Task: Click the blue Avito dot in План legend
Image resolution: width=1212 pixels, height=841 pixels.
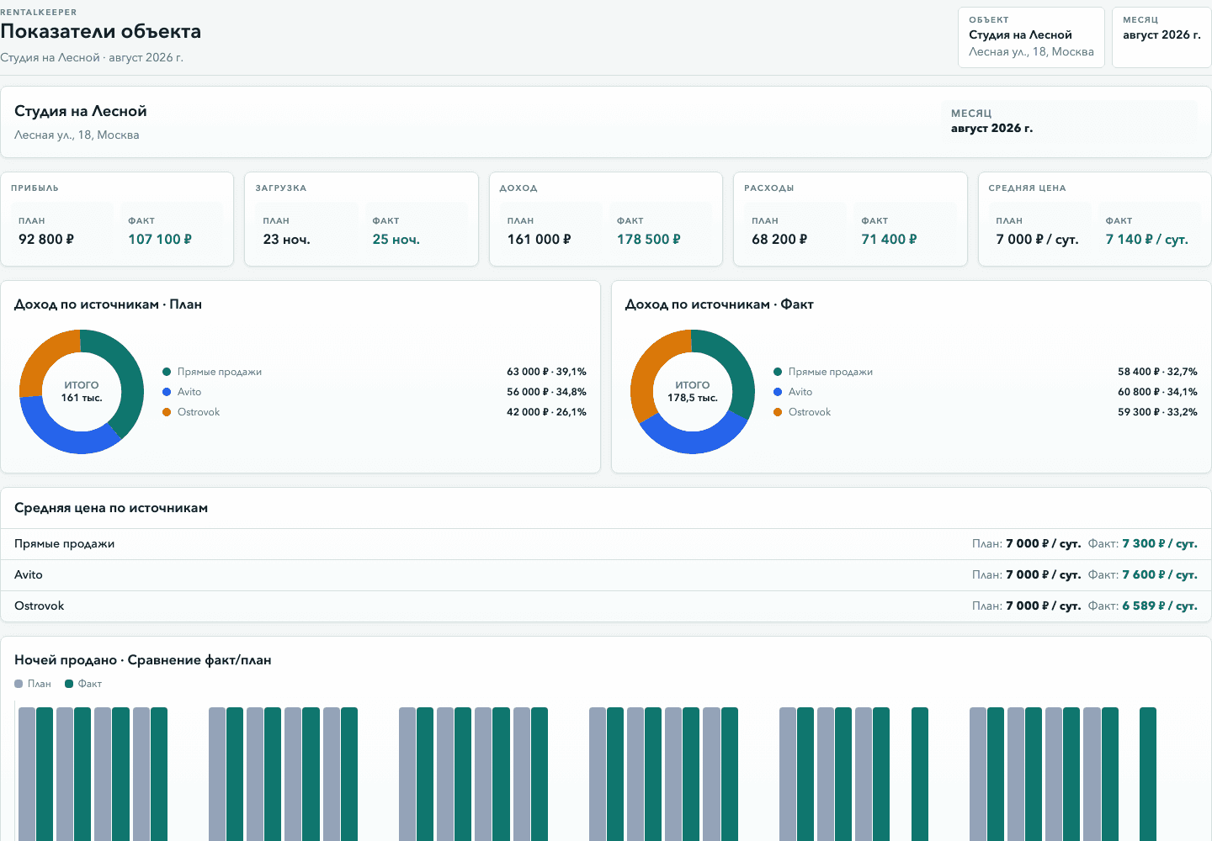Action: [x=167, y=392]
